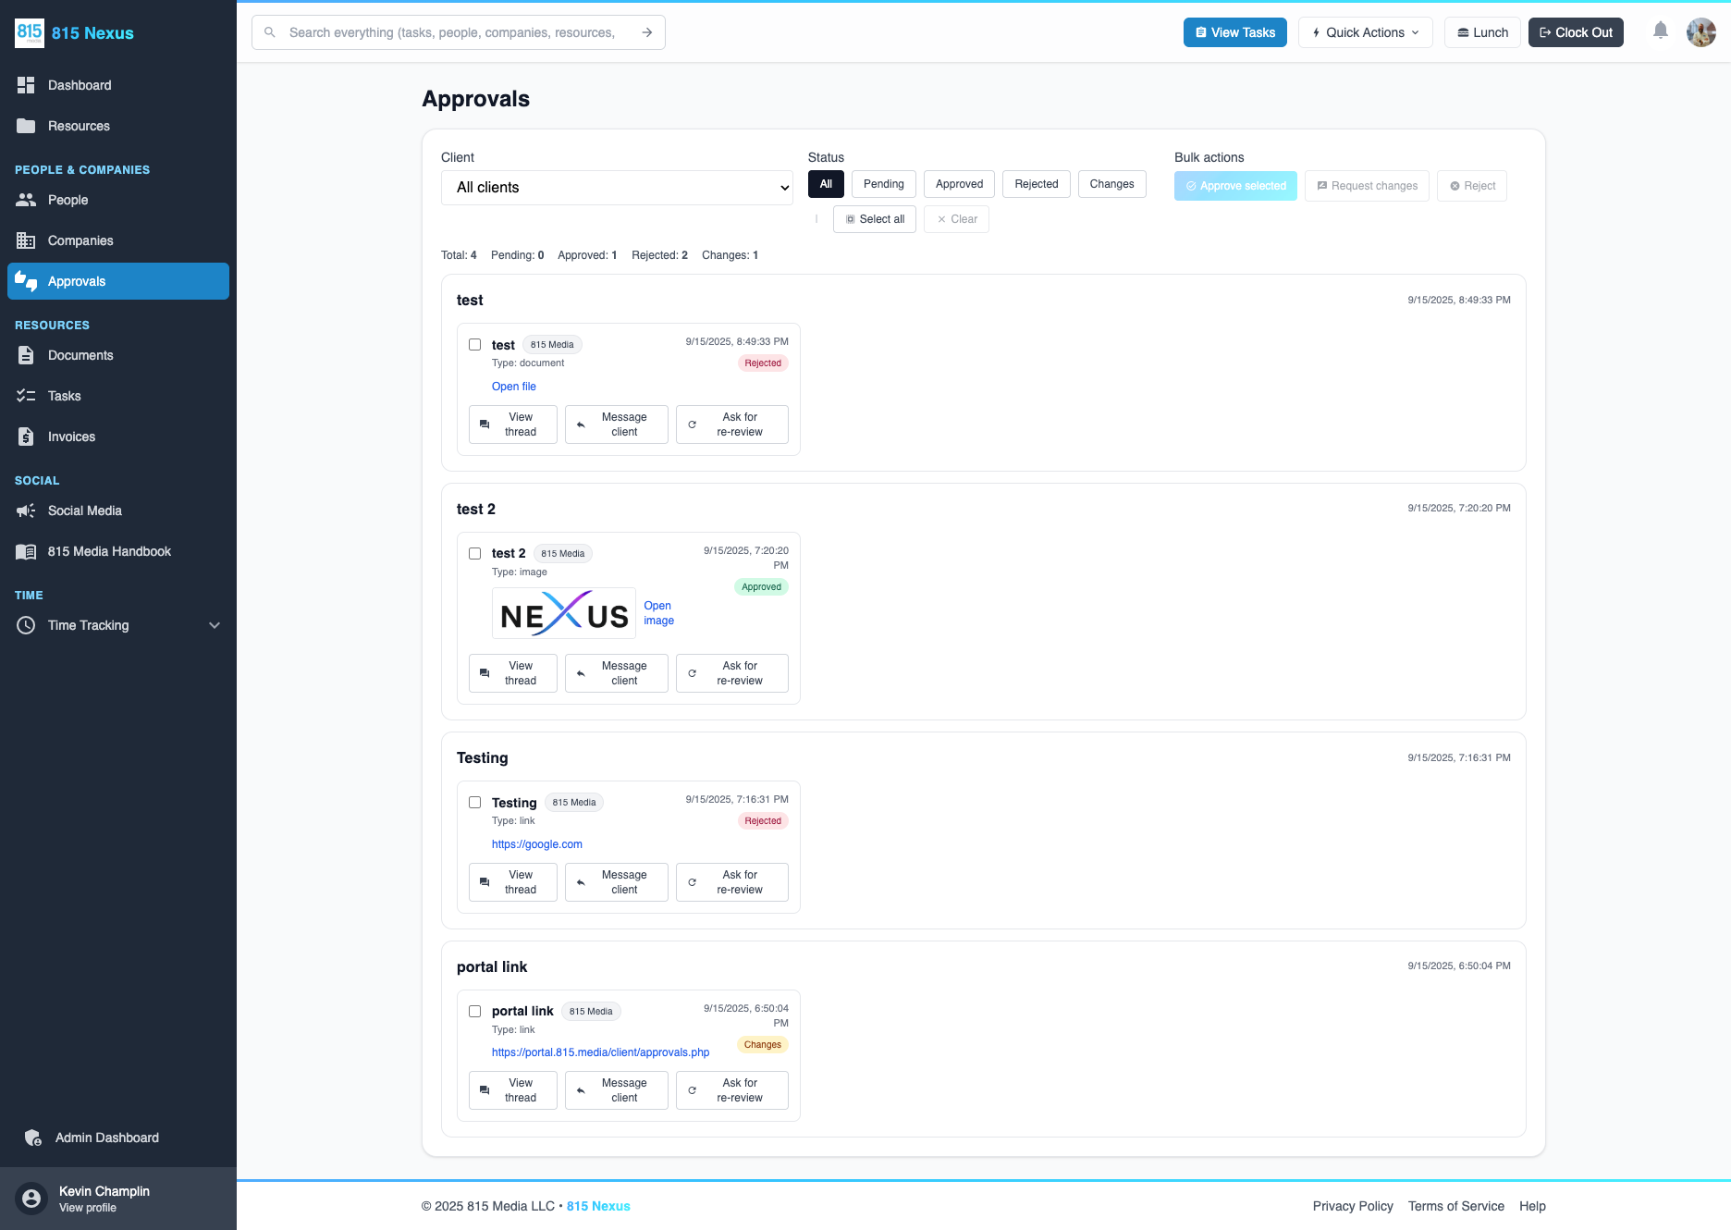
Task: Open the portal.815.media approvals.php link
Action: pyautogui.click(x=601, y=1052)
